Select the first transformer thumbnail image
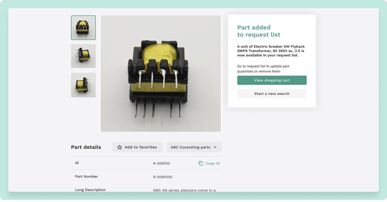This screenshot has width=387, height=202. [83, 27]
